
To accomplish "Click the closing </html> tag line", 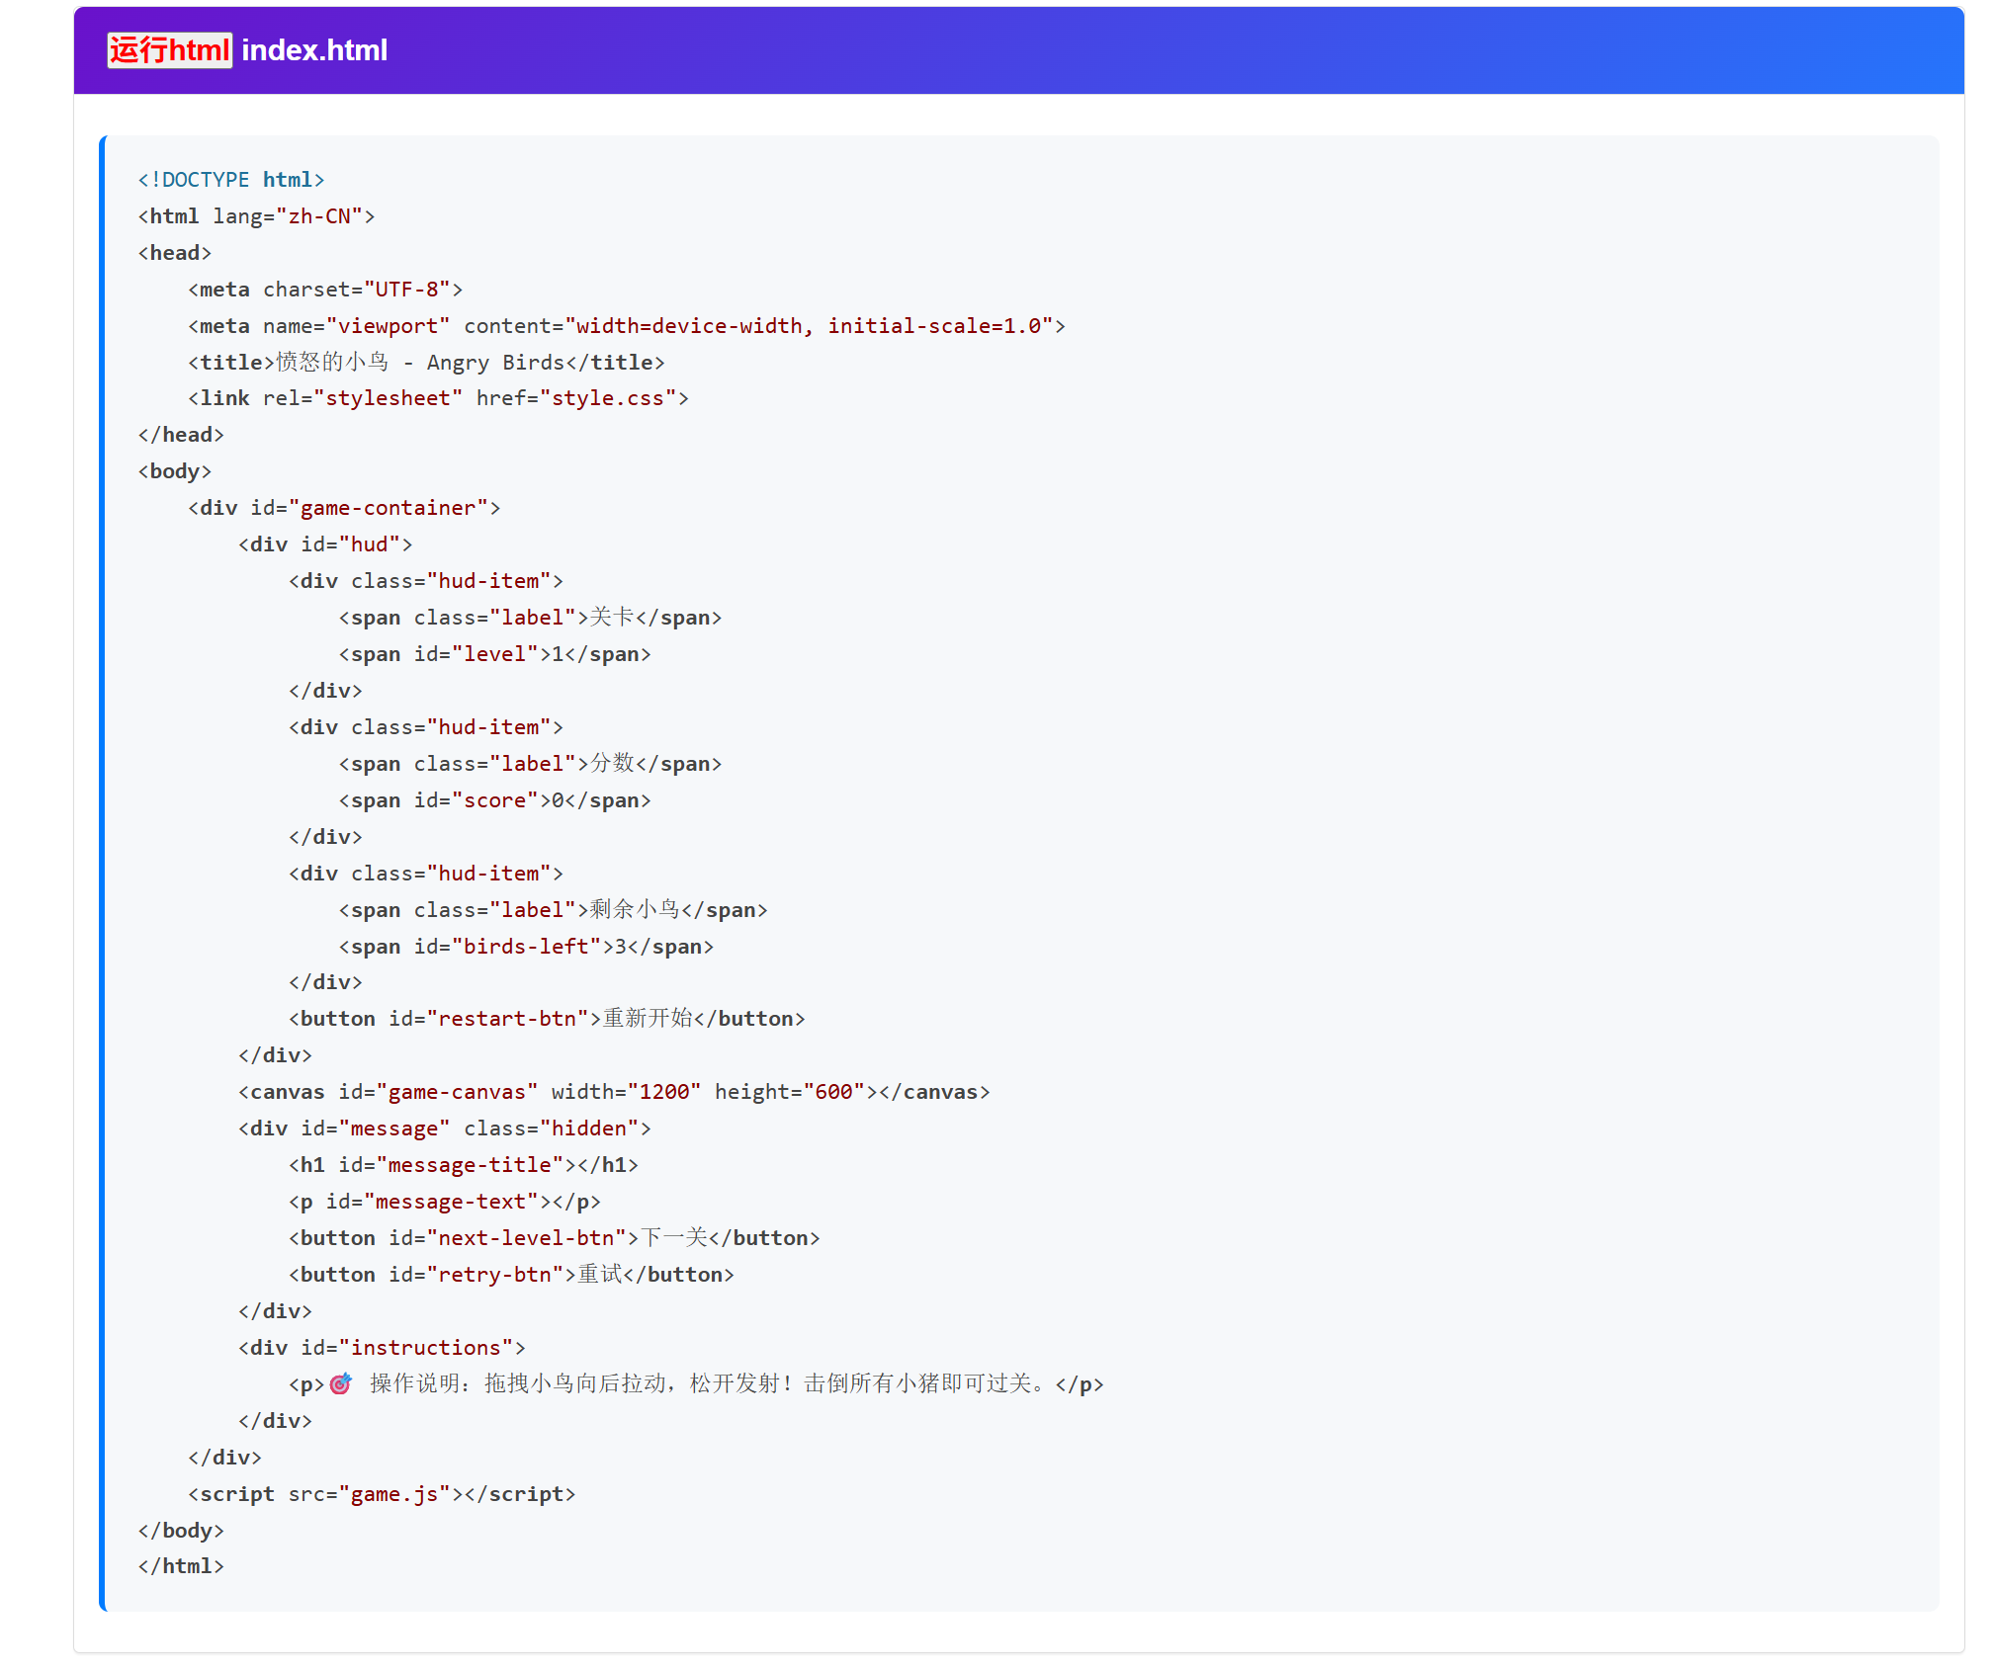I will [181, 1566].
